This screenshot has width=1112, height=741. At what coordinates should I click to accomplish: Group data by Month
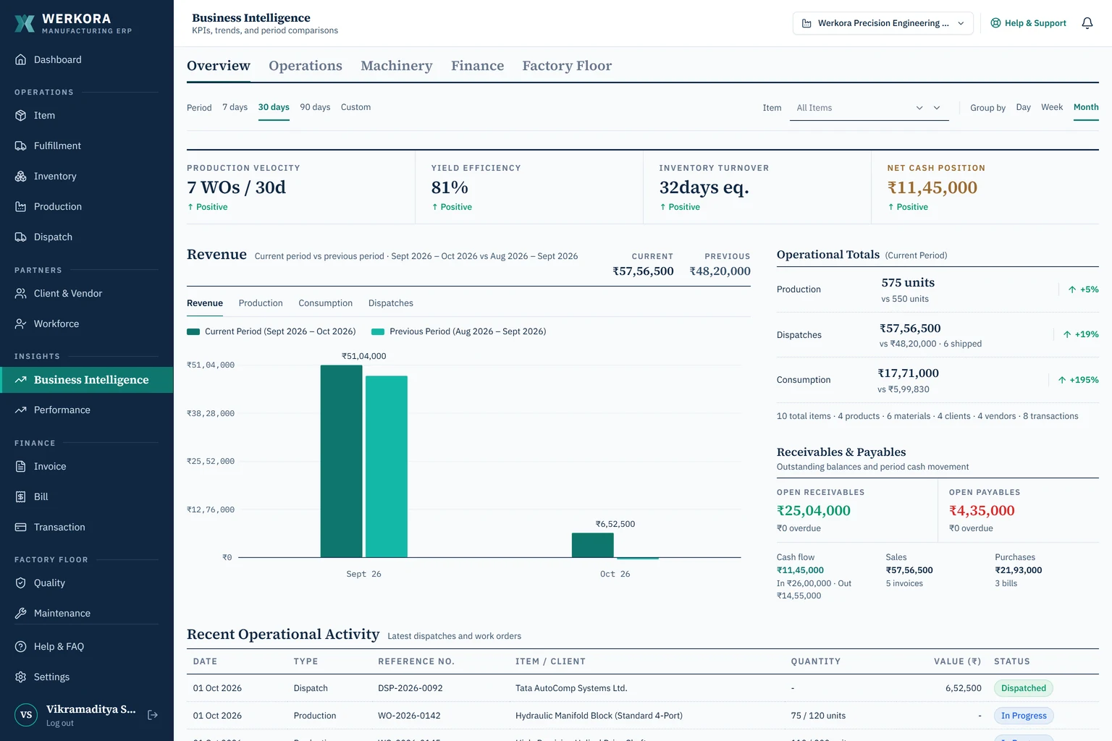(1086, 107)
